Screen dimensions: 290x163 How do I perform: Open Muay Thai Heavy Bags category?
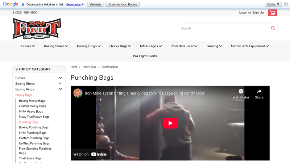[x=34, y=117]
